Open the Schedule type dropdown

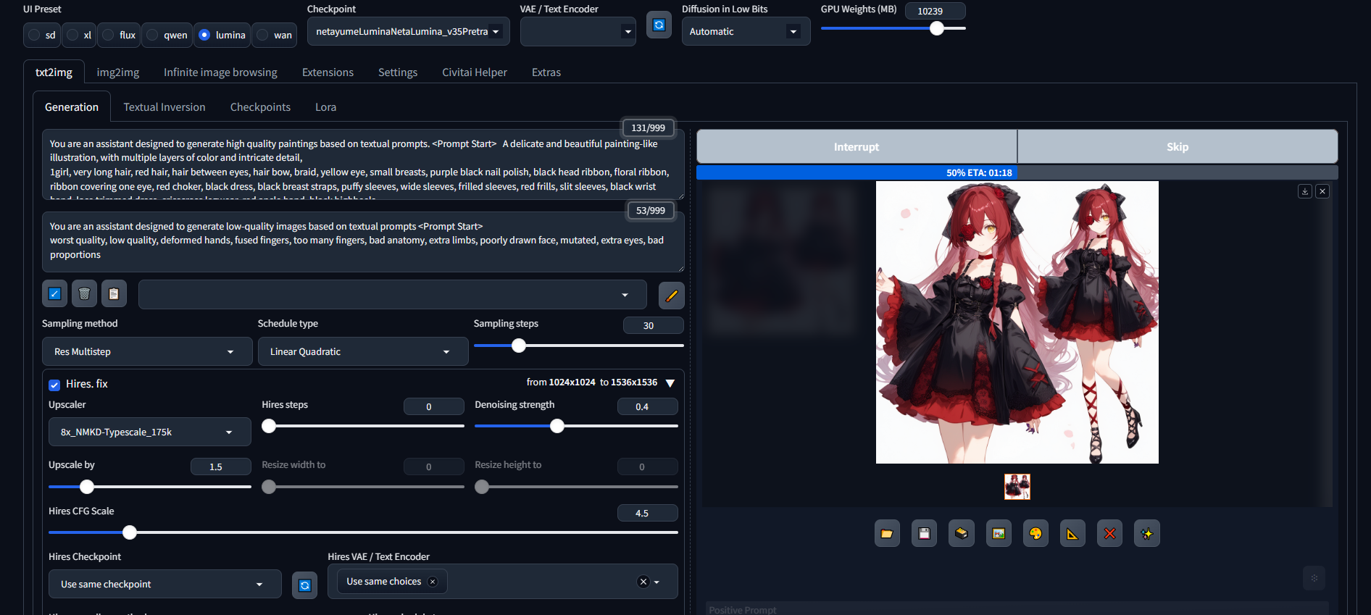pos(363,351)
